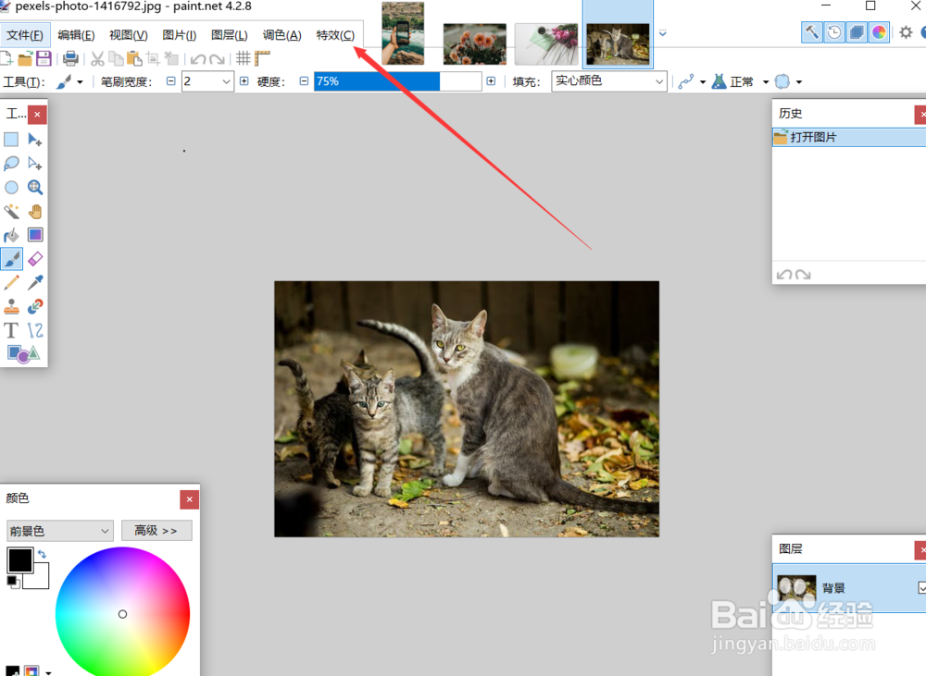Viewport: 926px width, 676px height.
Task: Select the Ellipse Select tool
Action: (11, 188)
